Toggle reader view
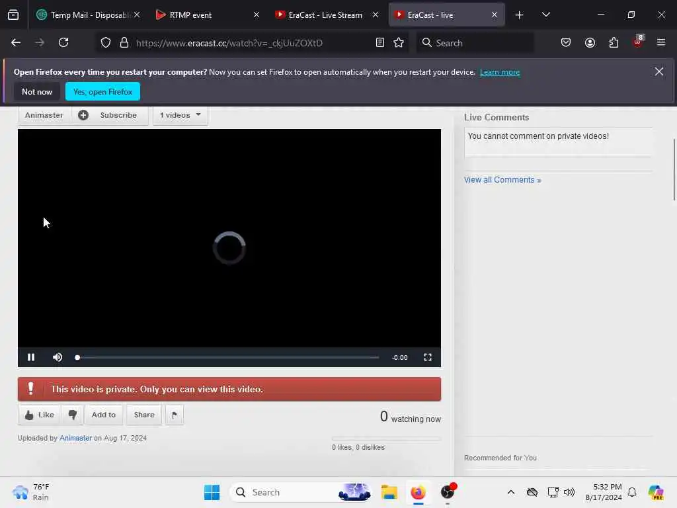This screenshot has height=508, width=677. tap(380, 42)
